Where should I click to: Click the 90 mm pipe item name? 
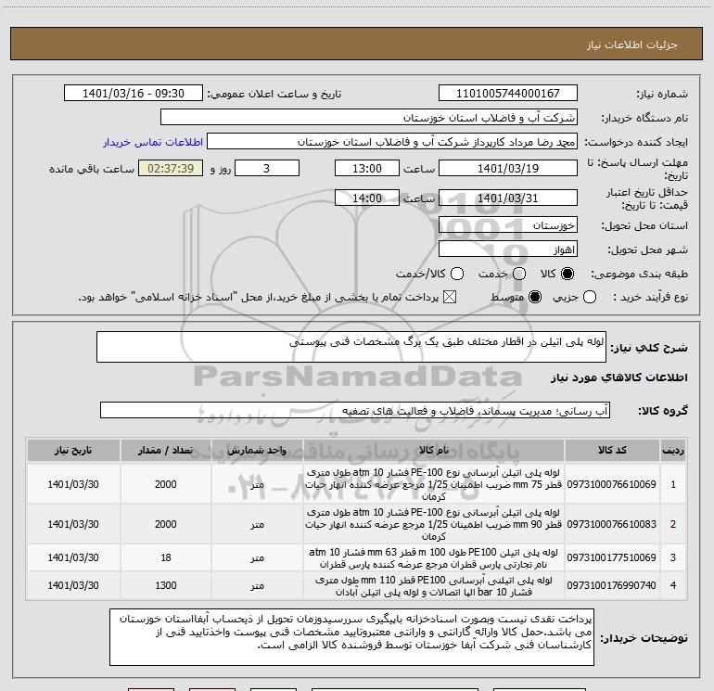tap(434, 524)
